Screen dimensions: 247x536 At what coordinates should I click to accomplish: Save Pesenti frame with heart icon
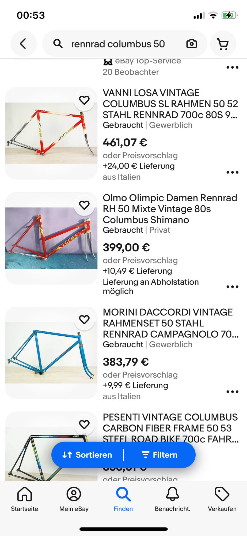[84, 425]
